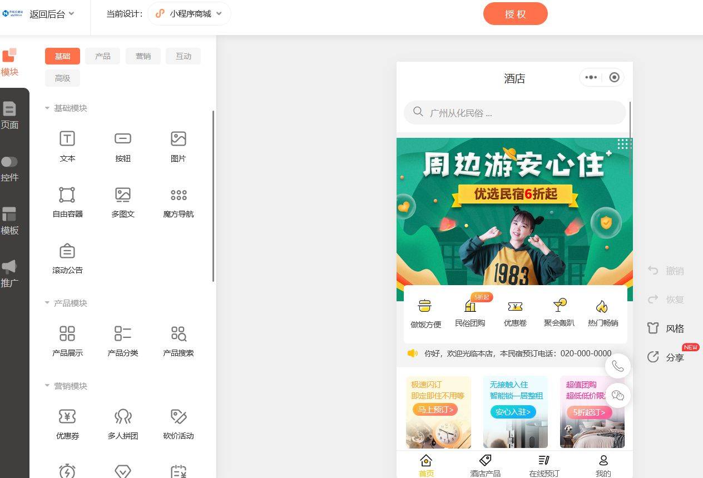Open the 风格 style option
Viewport: 703px width, 478px height.
666,328
